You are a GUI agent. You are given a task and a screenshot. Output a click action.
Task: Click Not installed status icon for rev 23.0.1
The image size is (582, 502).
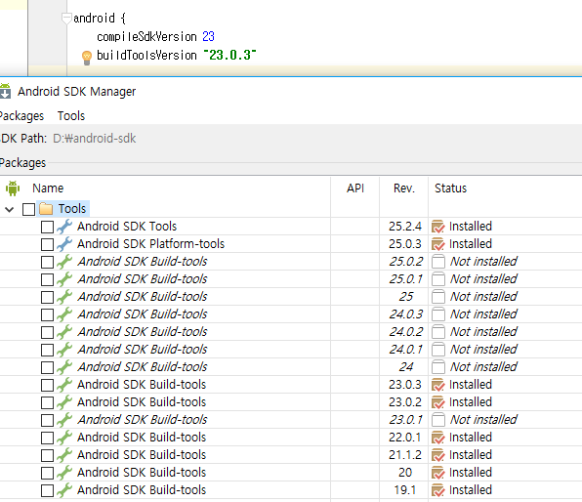click(x=438, y=420)
